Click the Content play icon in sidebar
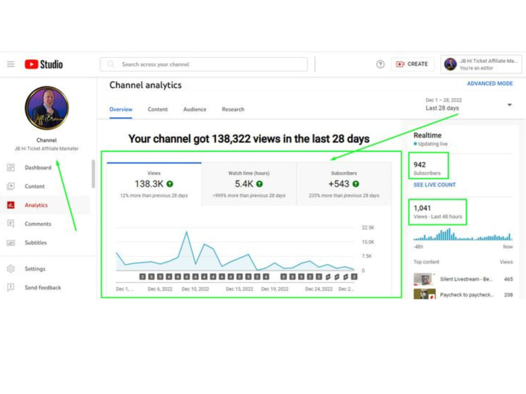Screen dimensions: 526x394 tap(11, 186)
